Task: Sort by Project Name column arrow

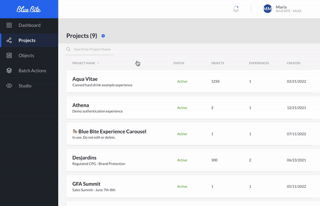Action: pos(98,63)
